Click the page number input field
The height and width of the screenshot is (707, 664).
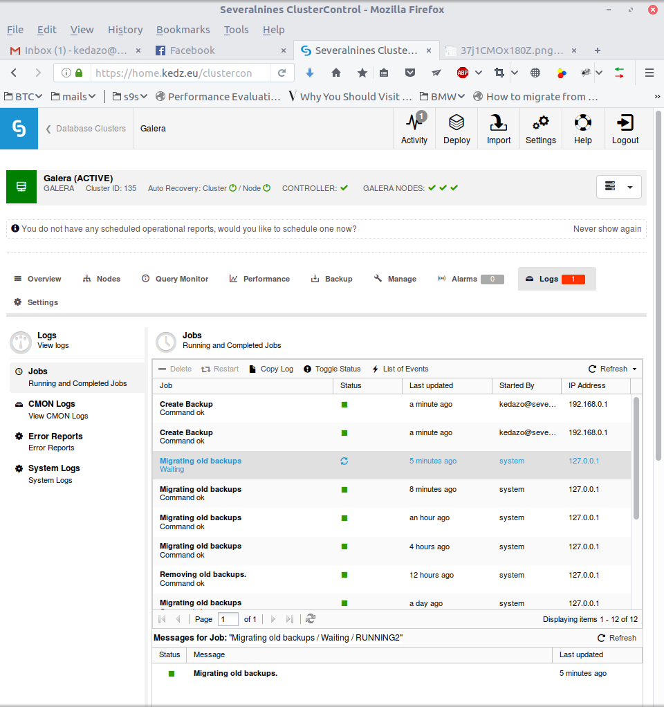228,619
